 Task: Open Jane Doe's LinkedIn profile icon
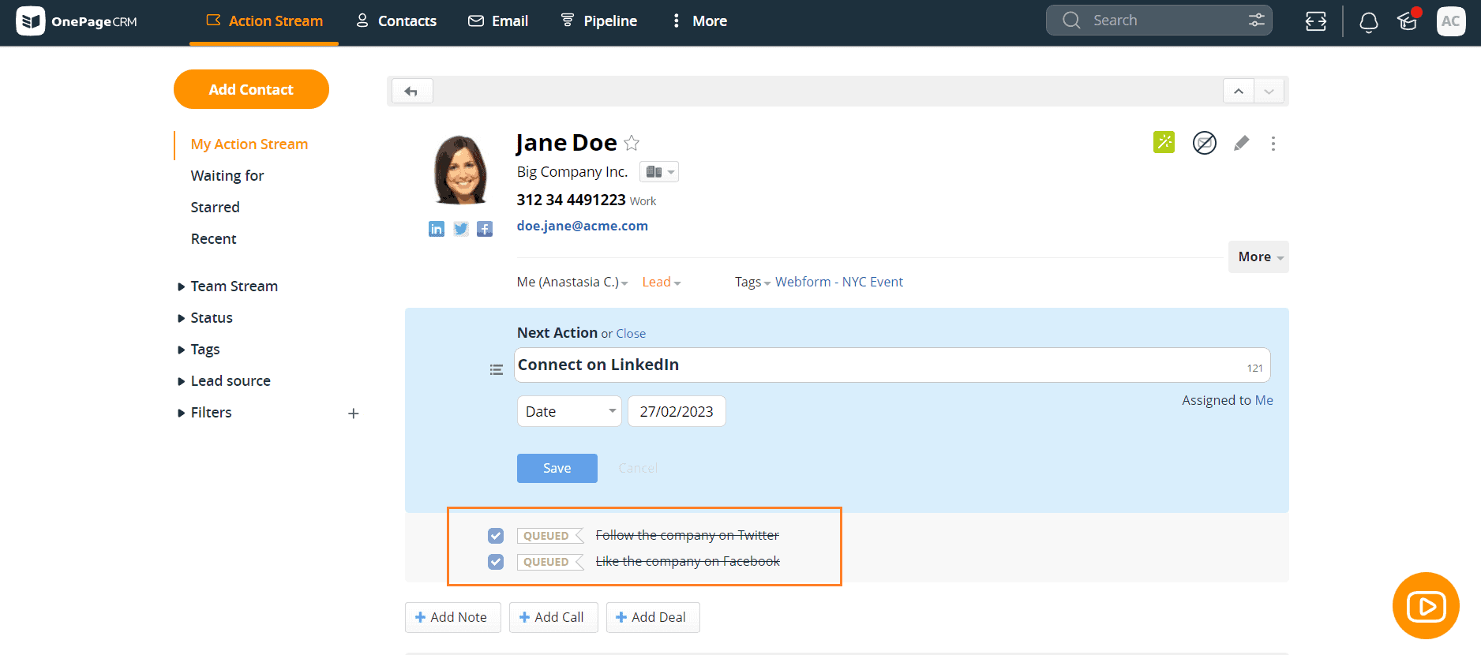tap(437, 229)
